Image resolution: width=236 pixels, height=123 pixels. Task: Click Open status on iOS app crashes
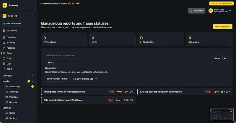(x=216, y=92)
